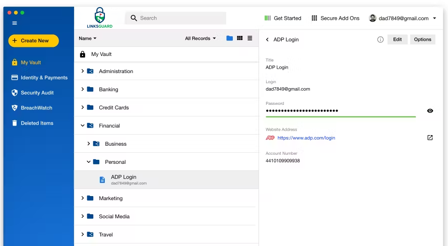Click the Options button
Image resolution: width=448 pixels, height=246 pixels.
click(423, 39)
